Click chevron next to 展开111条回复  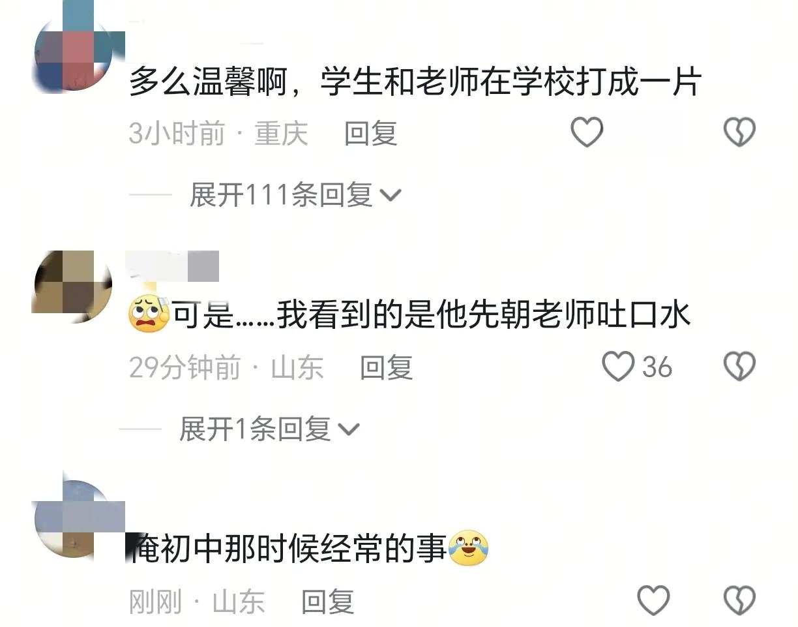pyautogui.click(x=390, y=195)
